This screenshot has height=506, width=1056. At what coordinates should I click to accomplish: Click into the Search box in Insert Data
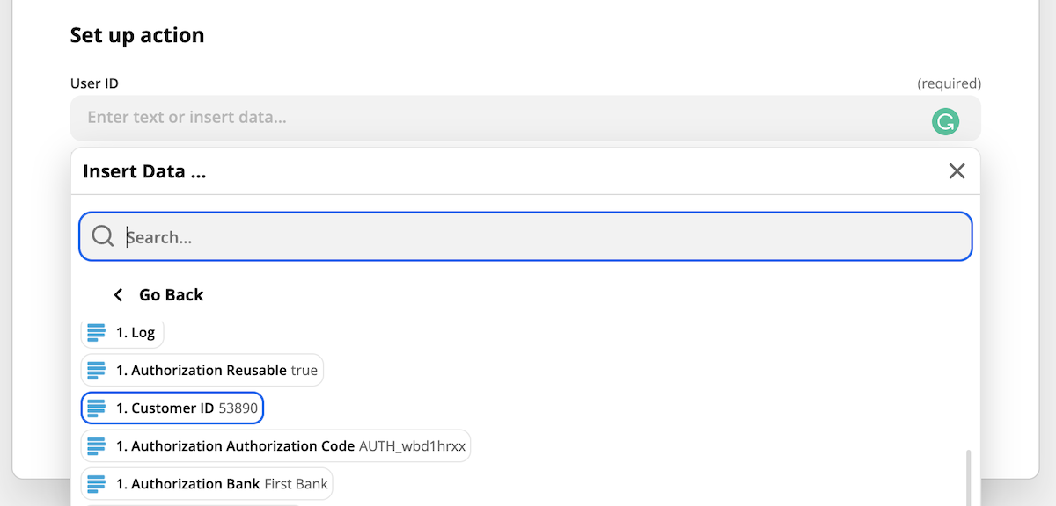(x=525, y=236)
